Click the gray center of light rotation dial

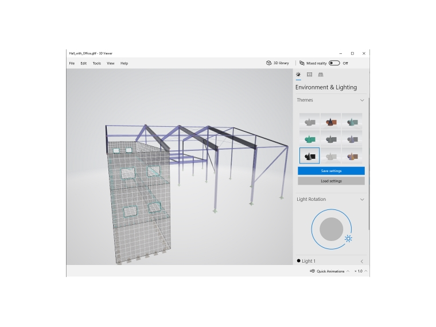tap(331, 229)
